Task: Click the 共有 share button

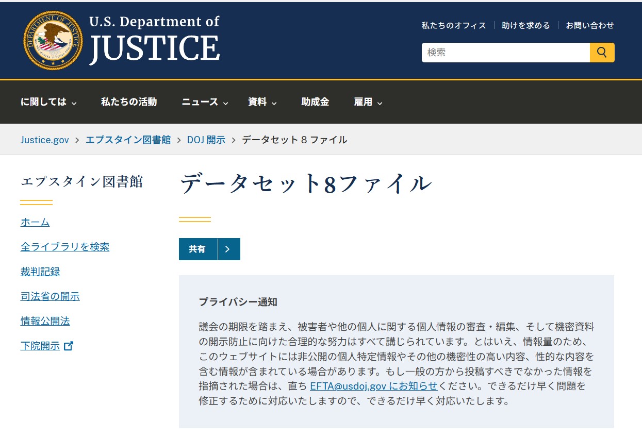Action: [197, 249]
